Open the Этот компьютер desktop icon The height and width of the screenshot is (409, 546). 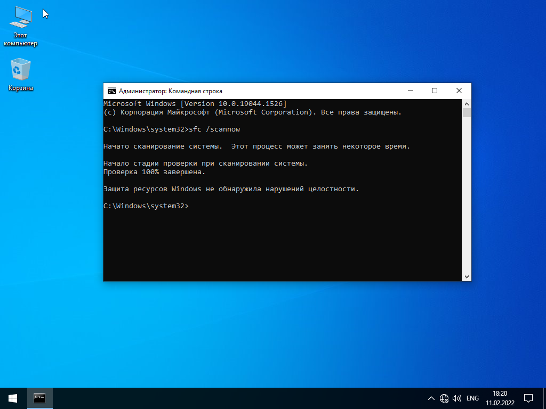pyautogui.click(x=21, y=27)
